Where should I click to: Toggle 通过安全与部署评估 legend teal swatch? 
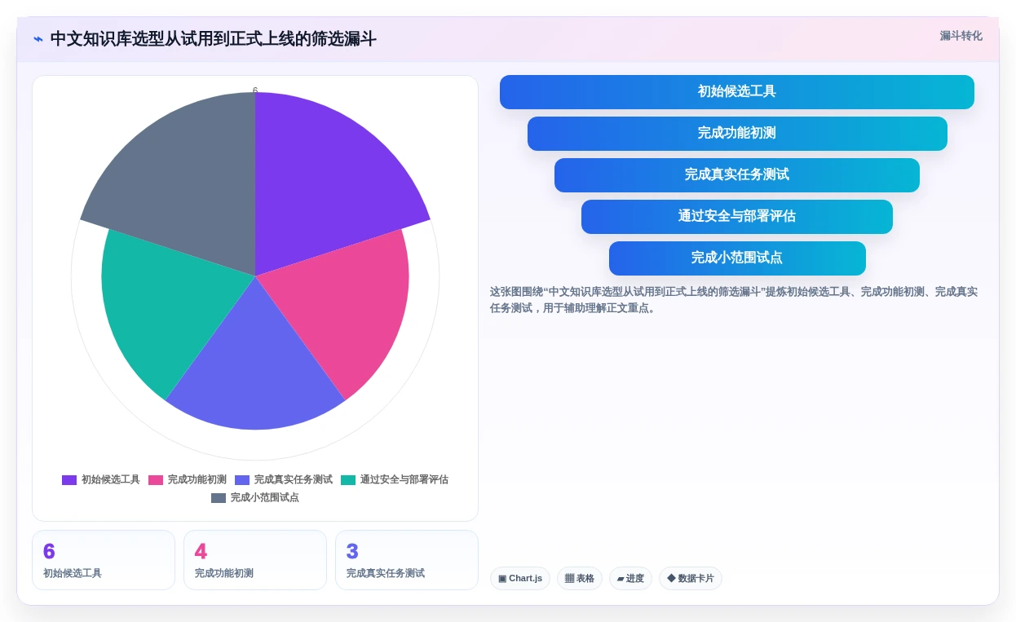tap(348, 480)
